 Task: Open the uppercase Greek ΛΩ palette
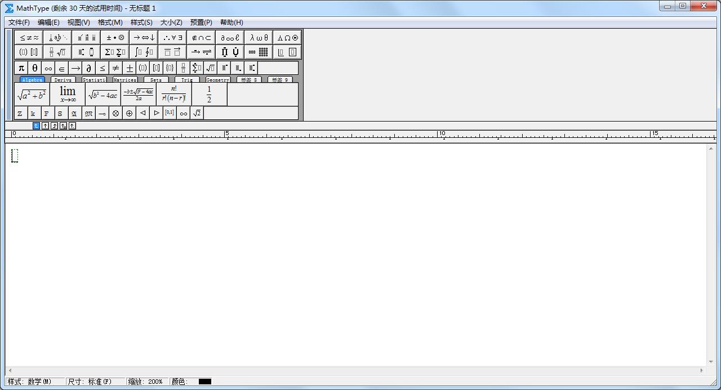(288, 38)
